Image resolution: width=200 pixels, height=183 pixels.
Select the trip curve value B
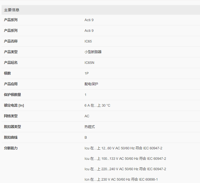click(x=86, y=138)
